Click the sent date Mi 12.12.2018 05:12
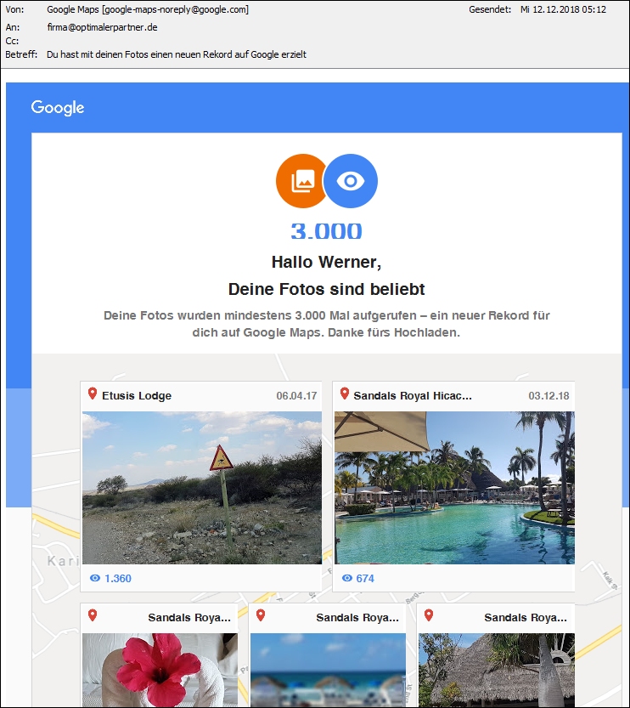 point(563,9)
